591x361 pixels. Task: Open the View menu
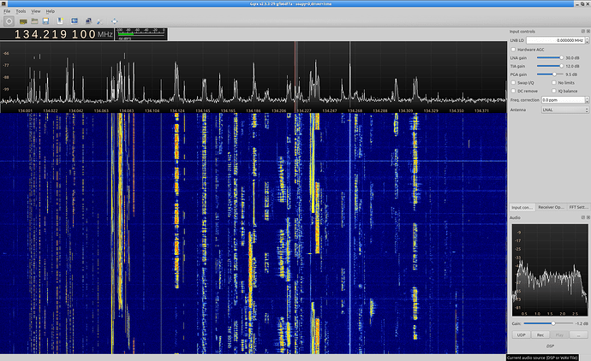(x=36, y=11)
